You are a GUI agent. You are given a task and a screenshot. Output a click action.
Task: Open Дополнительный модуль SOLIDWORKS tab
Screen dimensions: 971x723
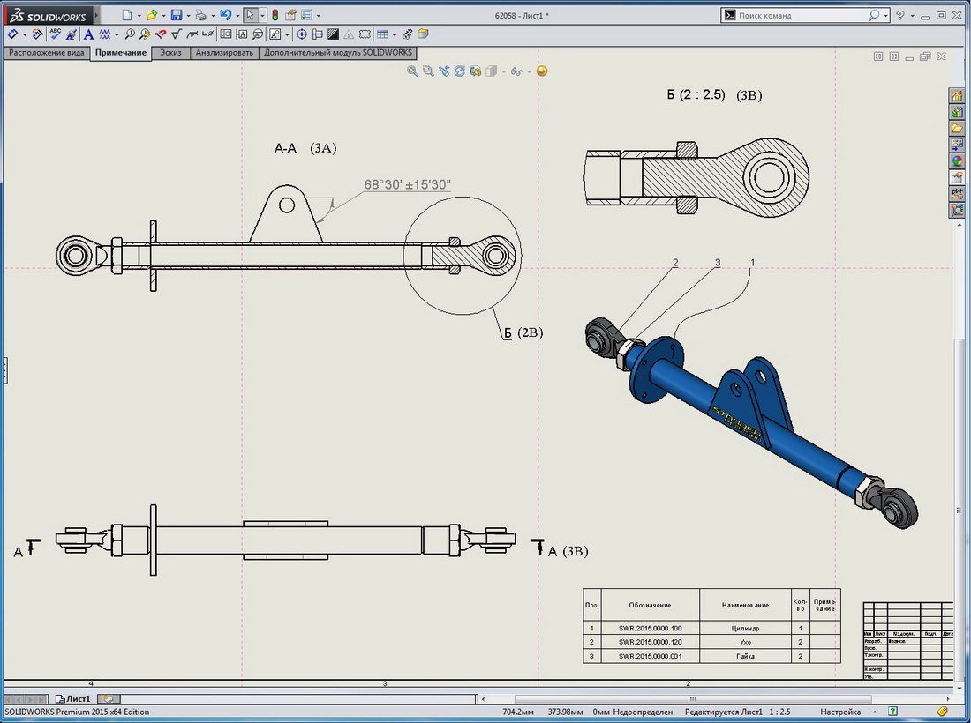tap(338, 53)
